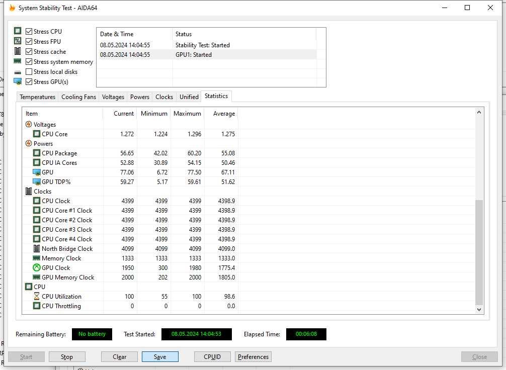The height and width of the screenshot is (370, 506).
Task: Uncheck the Stress CPU checkbox
Action: click(29, 31)
